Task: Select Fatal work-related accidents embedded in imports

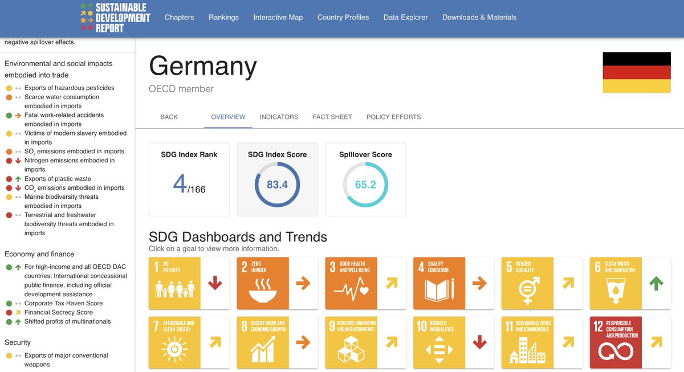Action: point(64,120)
